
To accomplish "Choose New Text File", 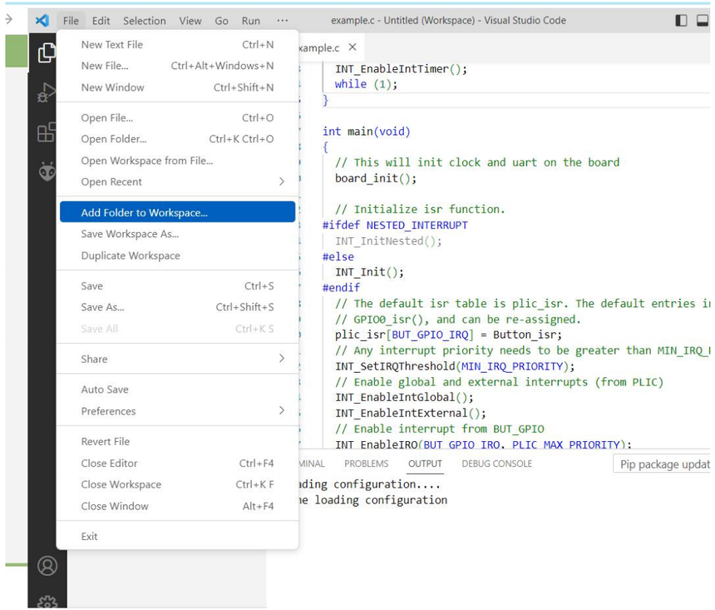I will (177, 45).
